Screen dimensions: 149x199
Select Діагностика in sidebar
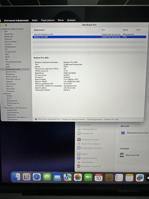(11, 72)
